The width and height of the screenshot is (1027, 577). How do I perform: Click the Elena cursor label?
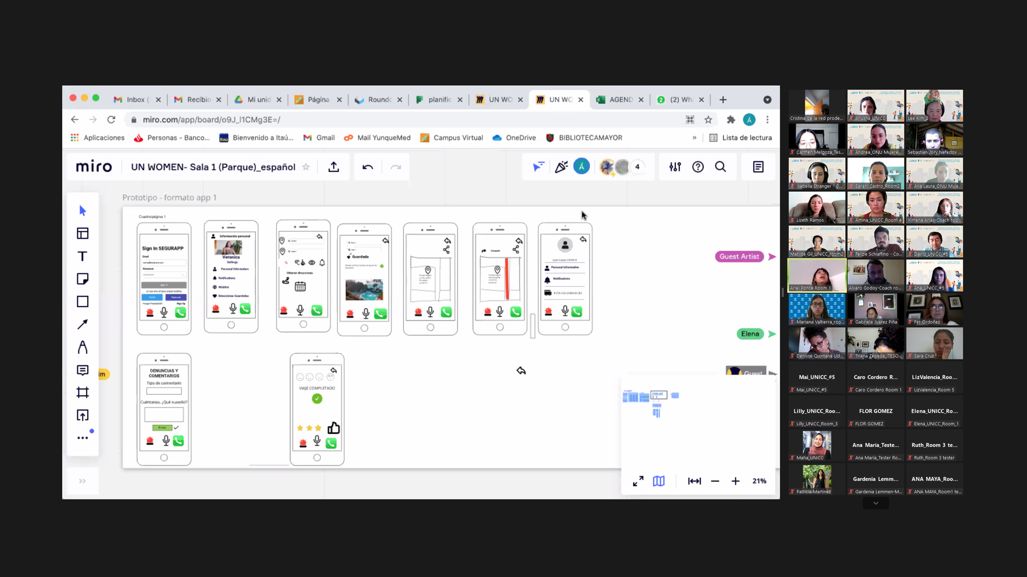750,334
